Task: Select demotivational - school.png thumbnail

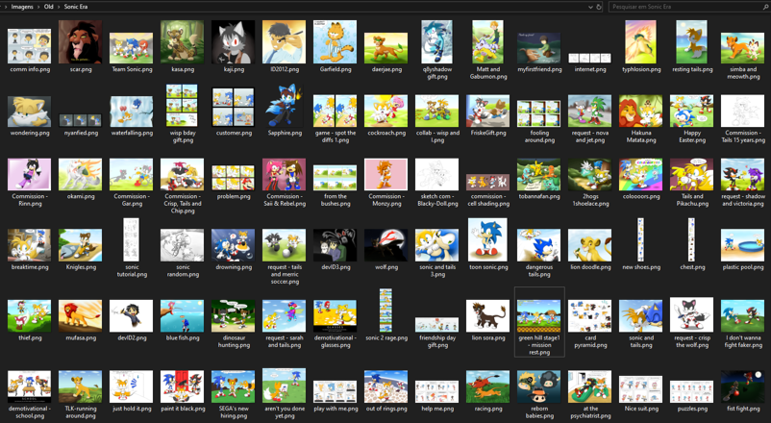Action: click(29, 386)
